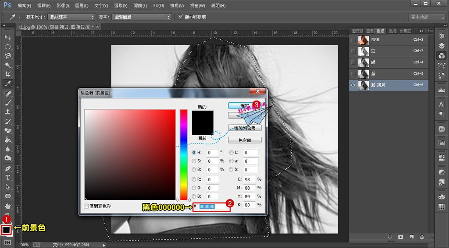Select the Blur tool
The width and height of the screenshot is (449, 248).
8,149
